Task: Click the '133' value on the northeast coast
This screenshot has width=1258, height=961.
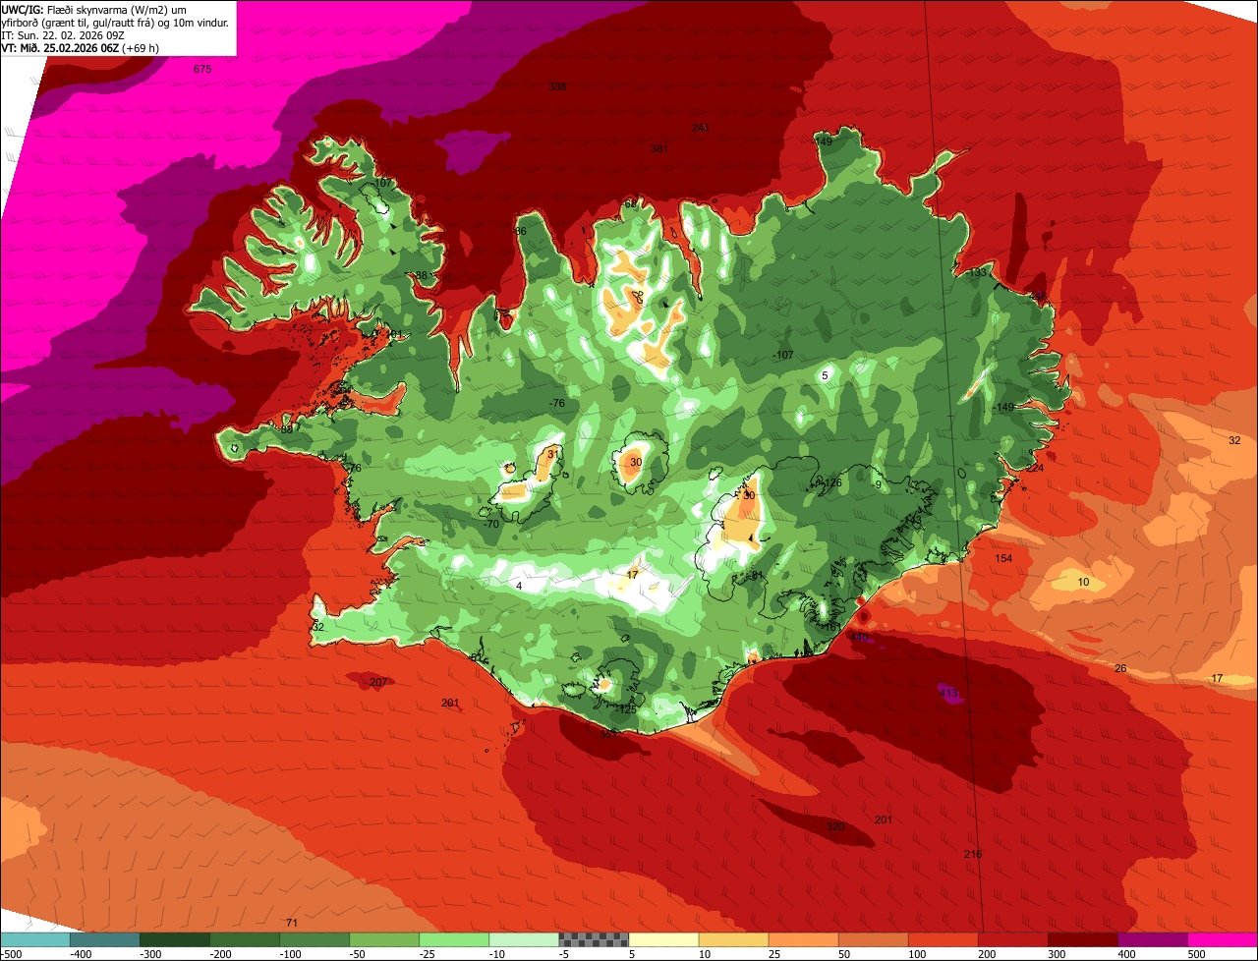Action: click(978, 272)
